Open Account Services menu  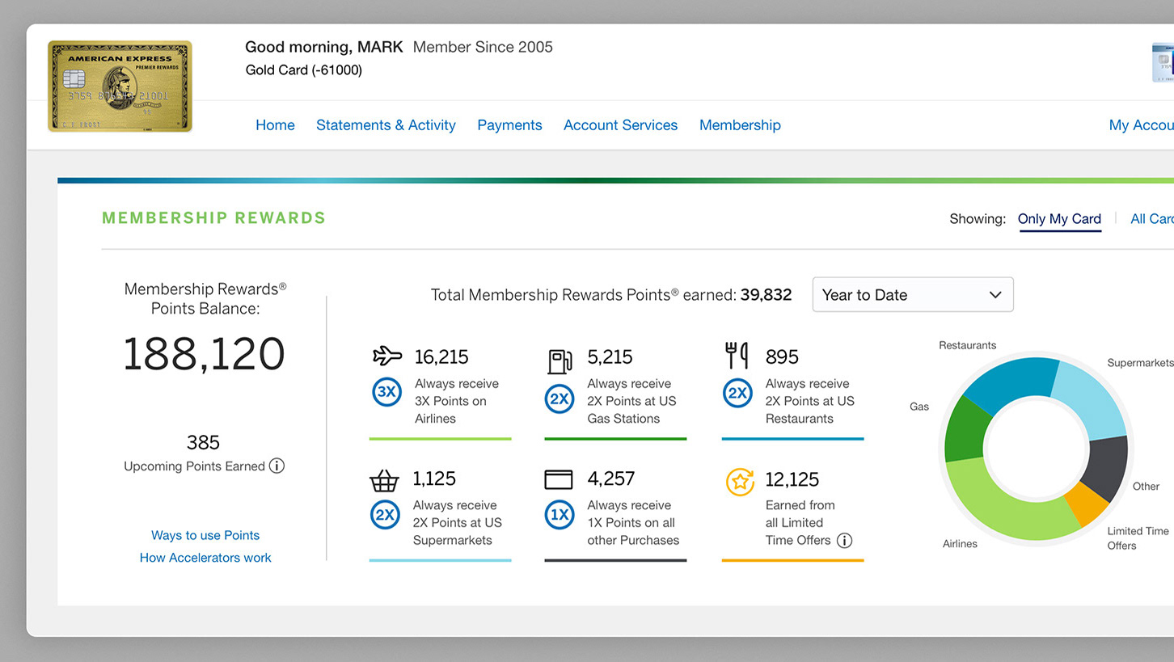point(620,125)
